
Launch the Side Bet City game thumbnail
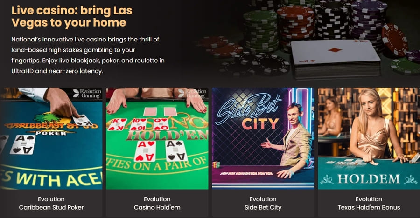tap(263, 138)
